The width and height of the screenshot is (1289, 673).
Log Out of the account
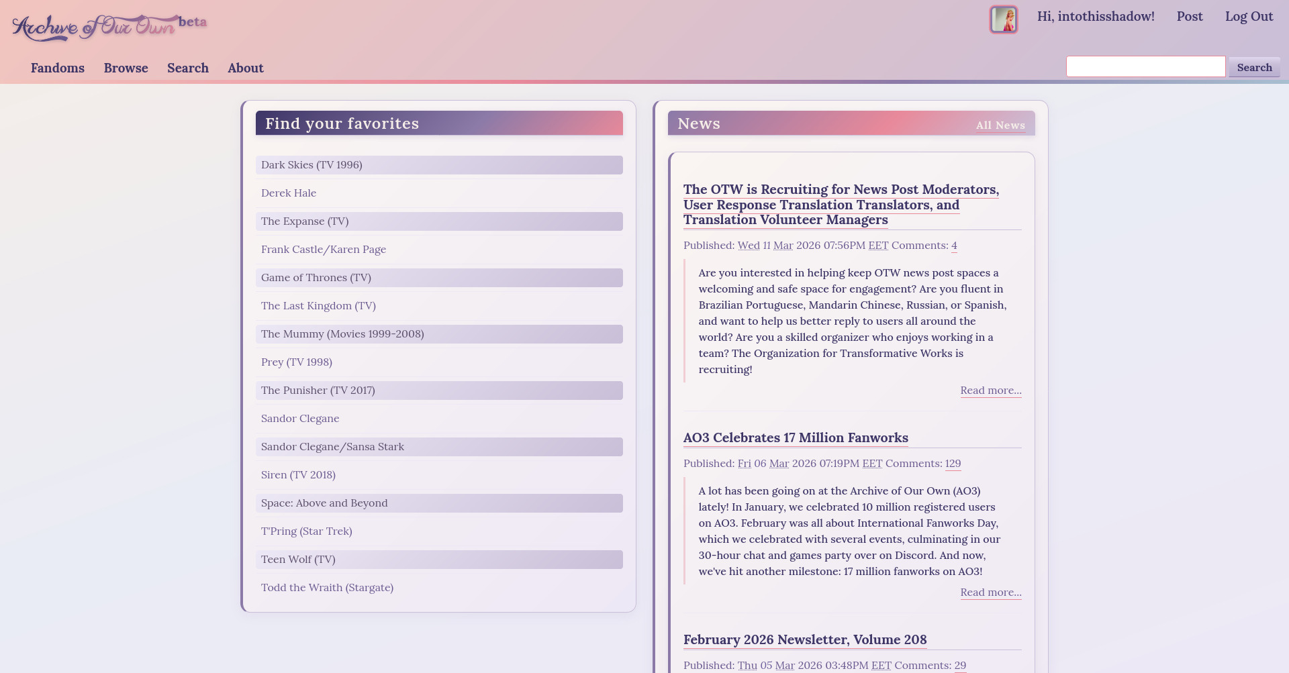(1249, 15)
